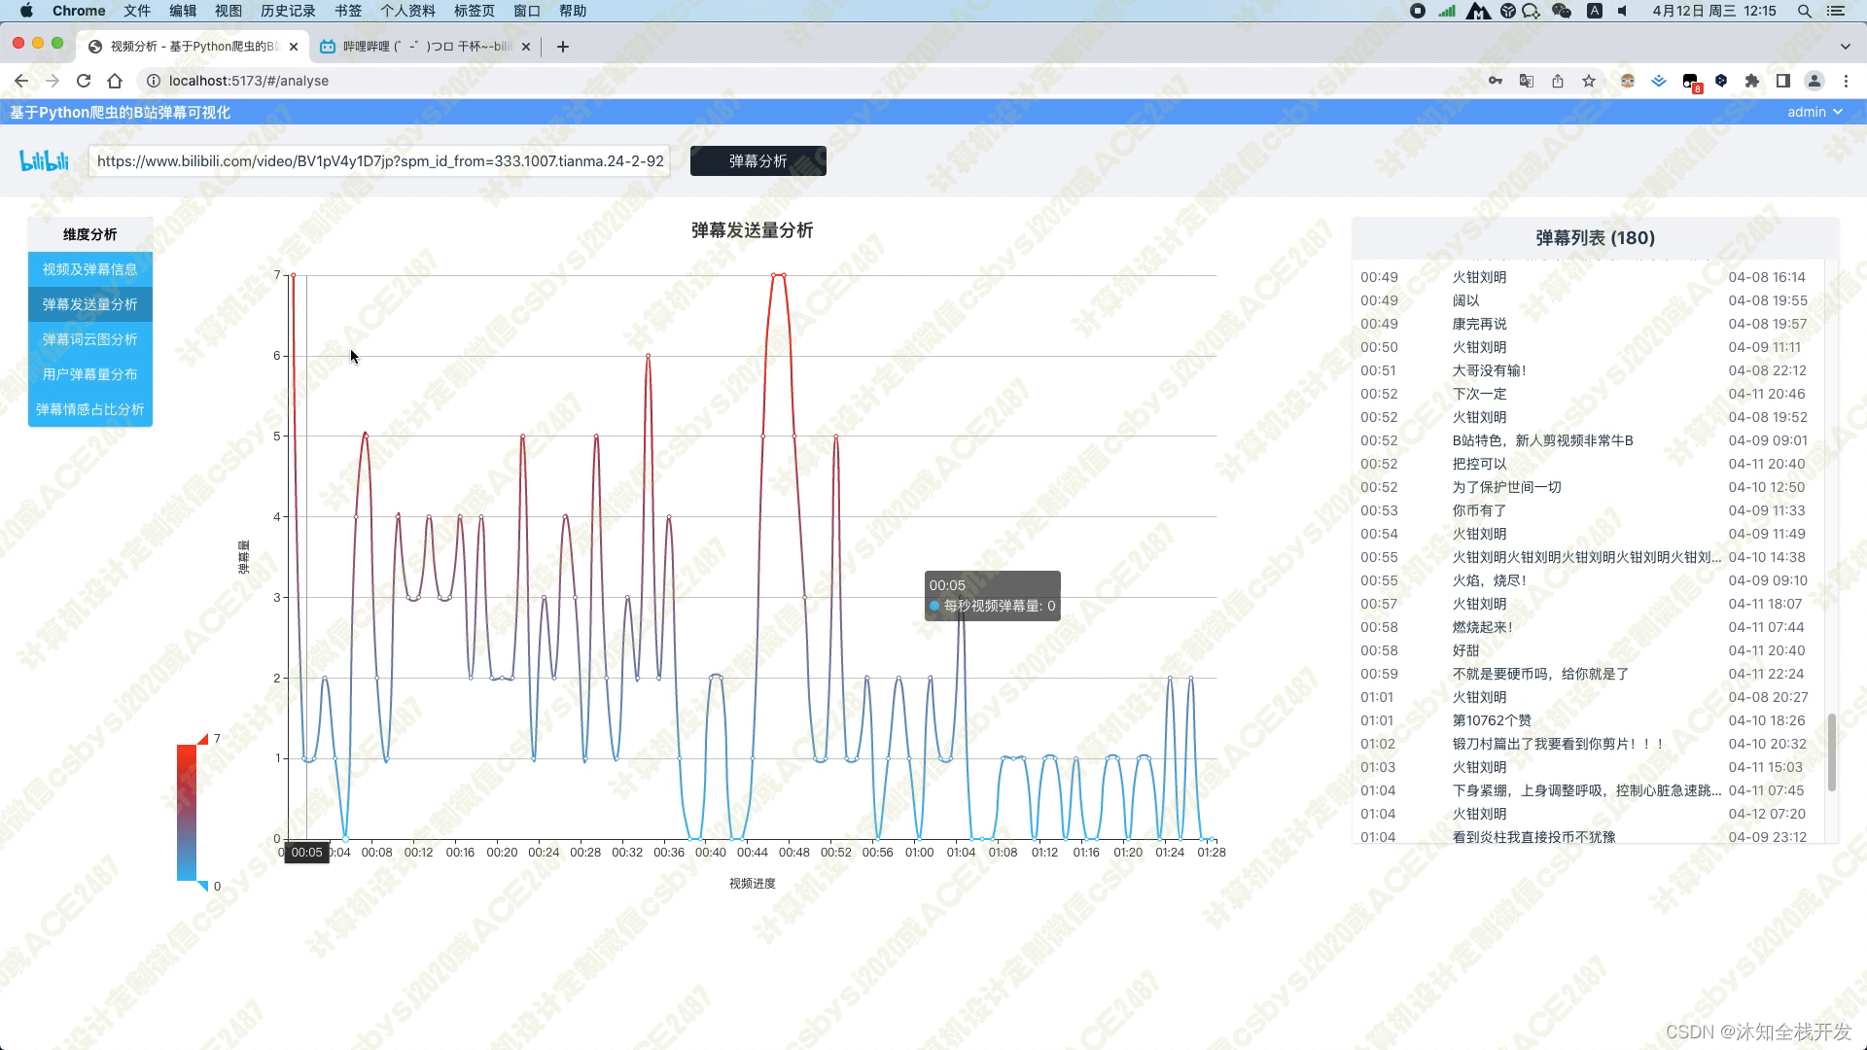Click the share page icon in address bar

pyautogui.click(x=1558, y=81)
